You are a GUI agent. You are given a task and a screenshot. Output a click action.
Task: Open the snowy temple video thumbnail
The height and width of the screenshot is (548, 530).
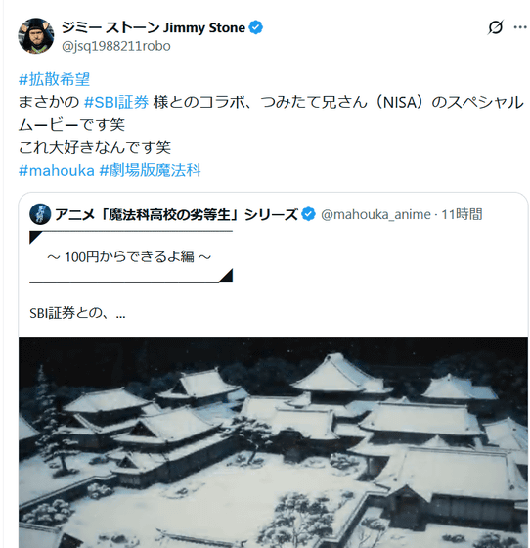[273, 442]
